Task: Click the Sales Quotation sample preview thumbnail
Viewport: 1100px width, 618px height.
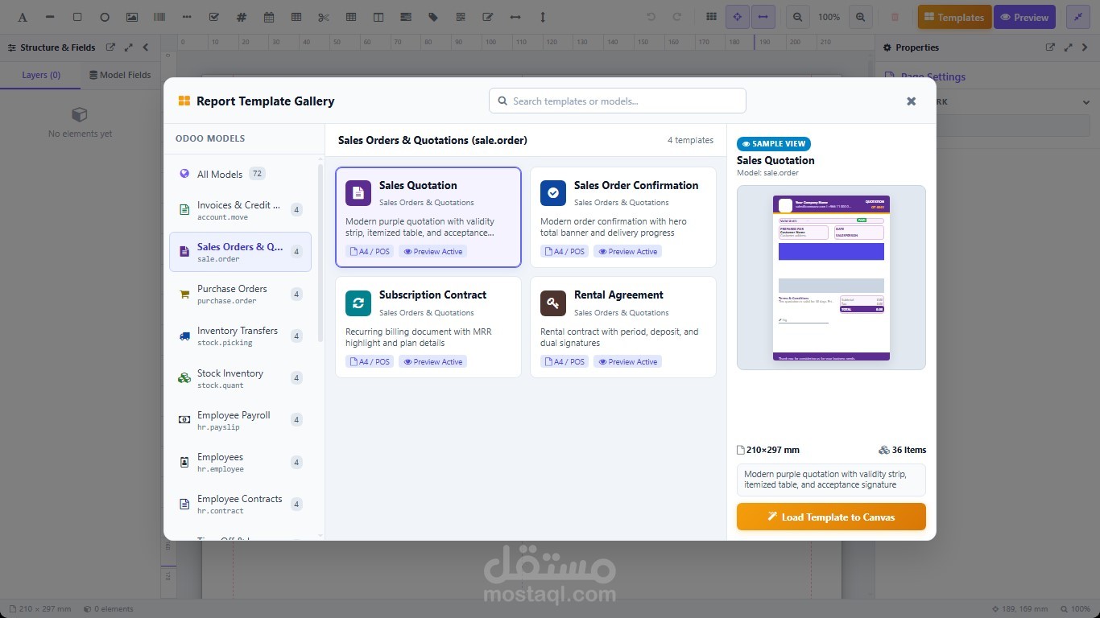Action: tap(831, 278)
